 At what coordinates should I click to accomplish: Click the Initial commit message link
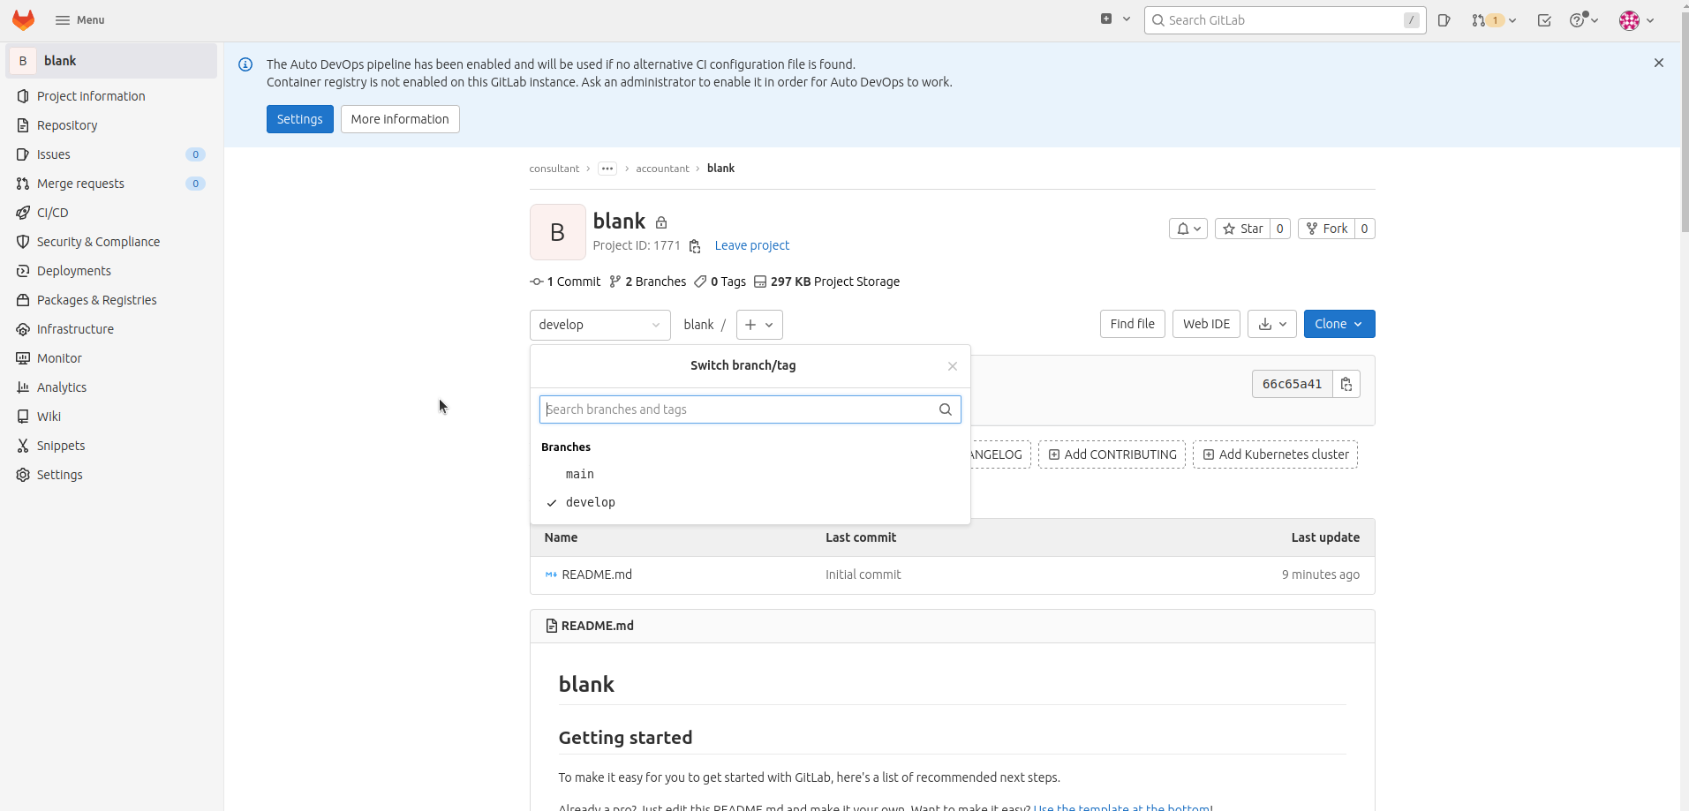pos(863,574)
